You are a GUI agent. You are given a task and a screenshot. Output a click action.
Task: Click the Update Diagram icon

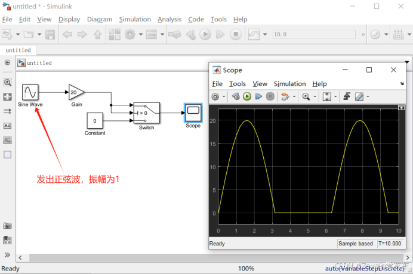tap(175, 35)
